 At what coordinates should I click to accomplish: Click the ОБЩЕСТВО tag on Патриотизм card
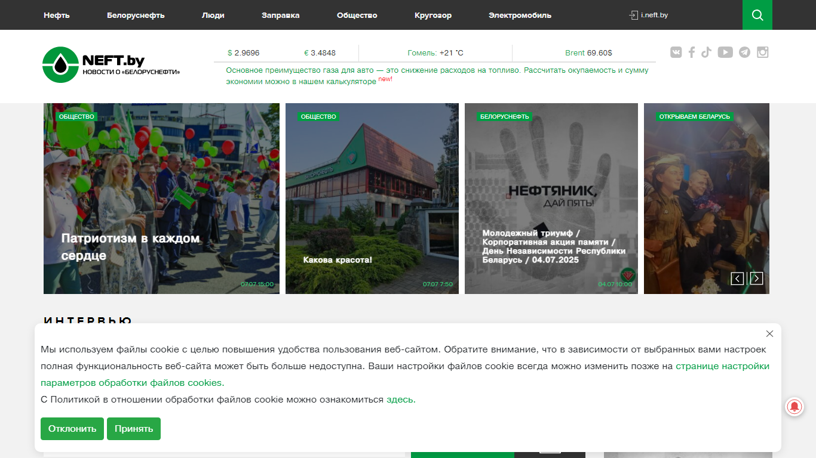coord(76,117)
